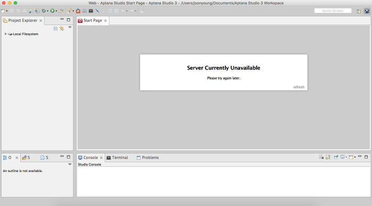
Task: Close the Console tab
Action: (x=102, y=158)
